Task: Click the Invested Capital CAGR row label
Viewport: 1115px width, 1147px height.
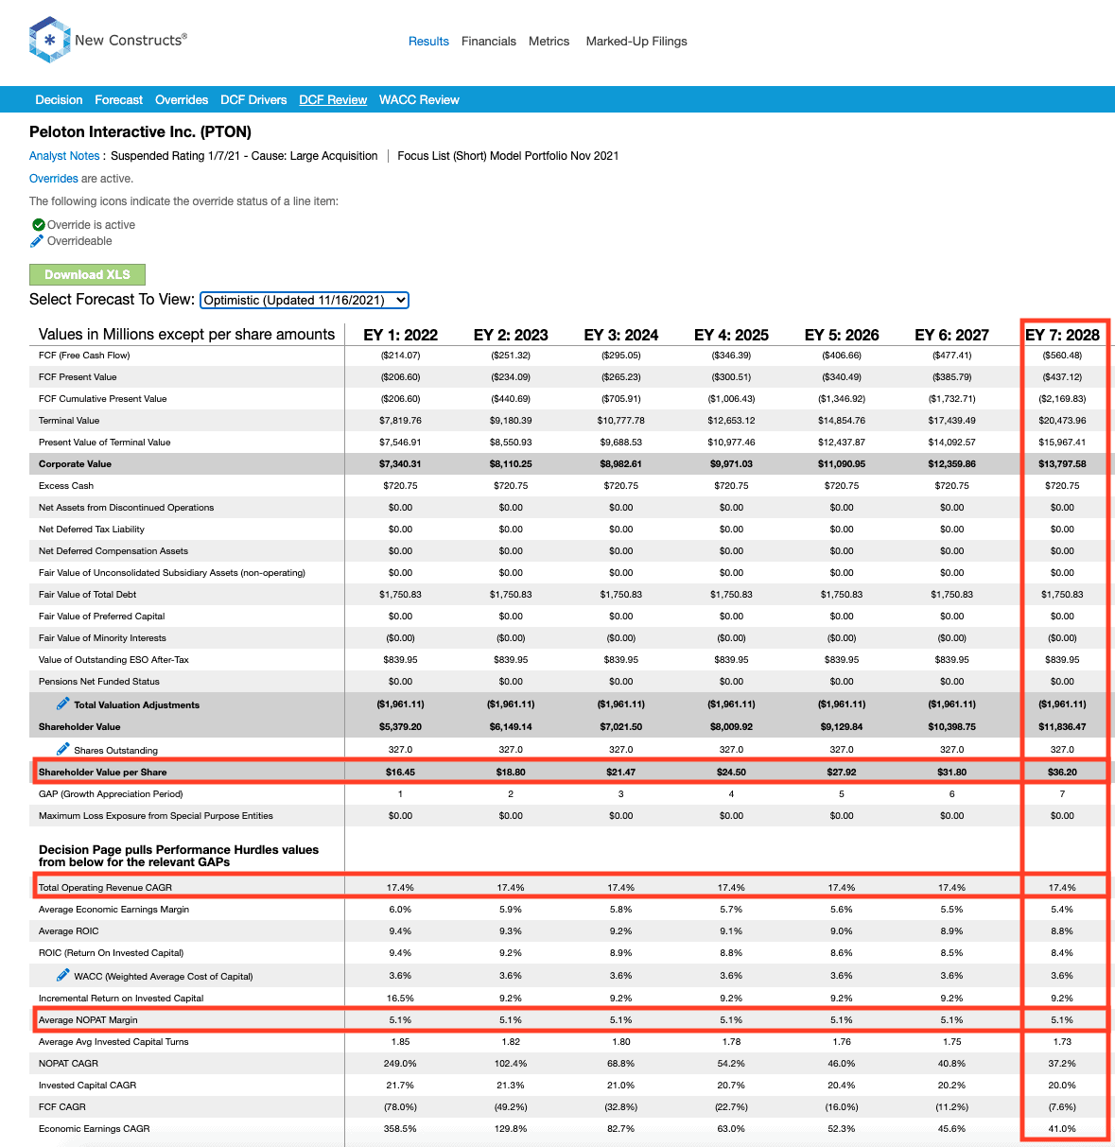Action: pos(88,1086)
